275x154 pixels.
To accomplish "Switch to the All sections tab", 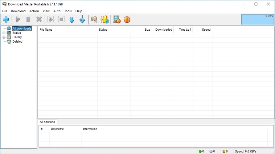I will point(48,122).
